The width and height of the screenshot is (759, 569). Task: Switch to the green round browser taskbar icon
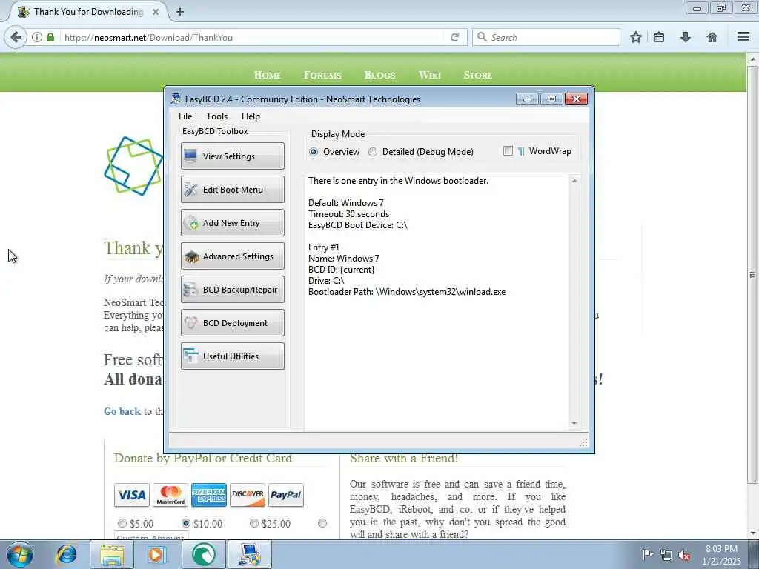(204, 554)
